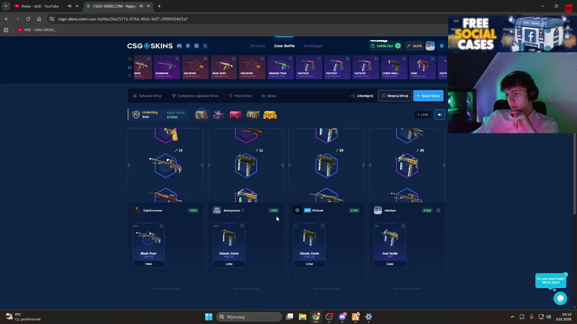Go to Moje bitwy
577x324 pixels.
pos(240,96)
